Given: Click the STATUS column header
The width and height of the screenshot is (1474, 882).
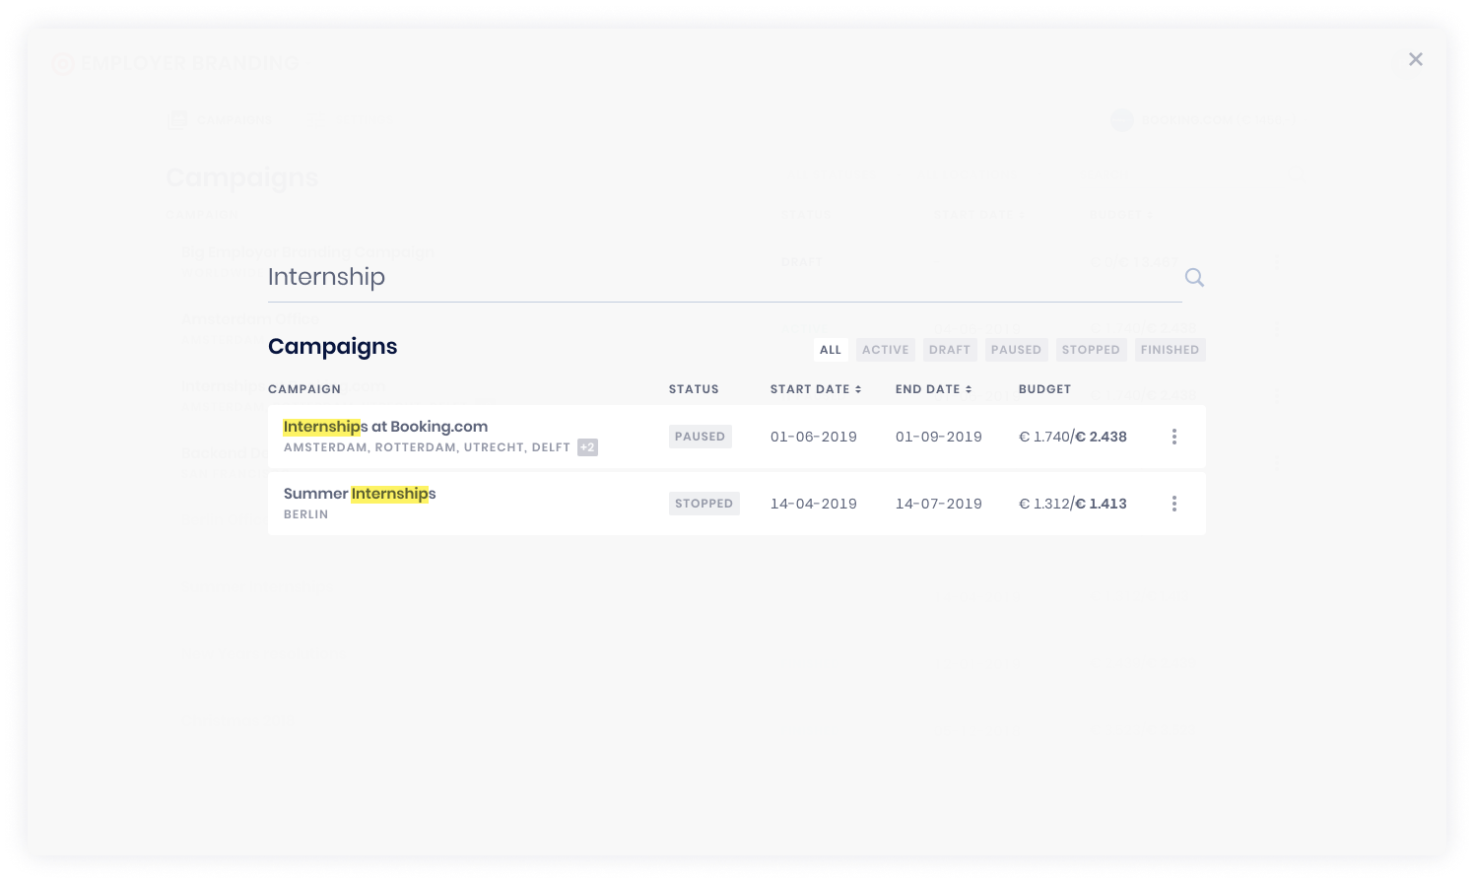Looking at the screenshot, I should point(694,389).
